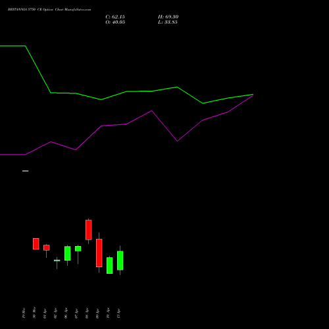329x329 pixels.
Task: Click the BRITANNIA 5750 CE chart title
Action: point(49,9)
